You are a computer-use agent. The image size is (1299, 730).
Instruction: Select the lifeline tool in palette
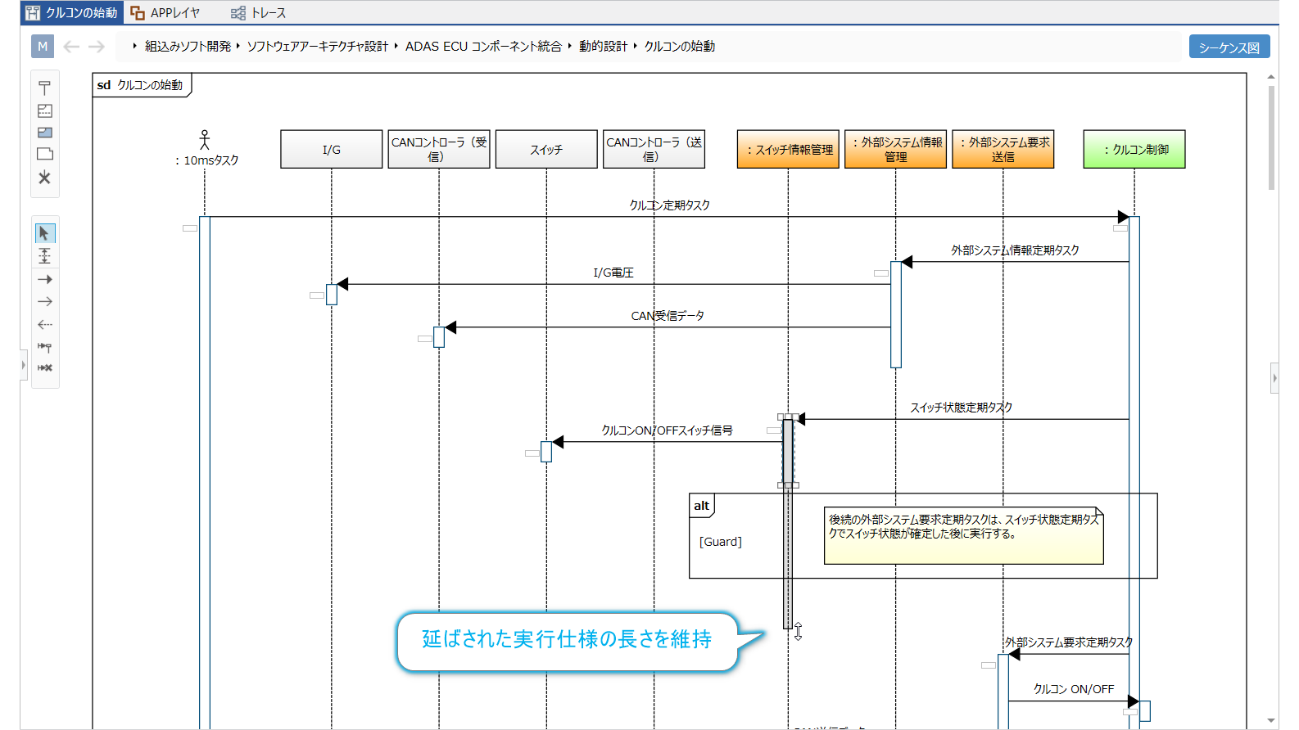(45, 88)
